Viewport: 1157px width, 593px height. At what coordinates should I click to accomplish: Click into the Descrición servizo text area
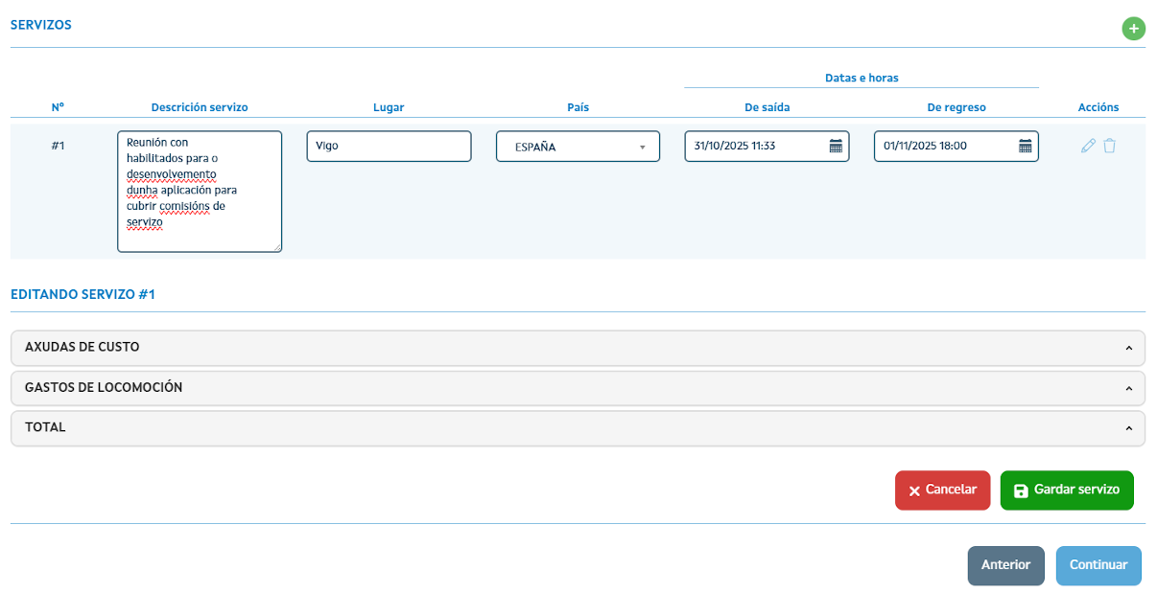pos(200,192)
